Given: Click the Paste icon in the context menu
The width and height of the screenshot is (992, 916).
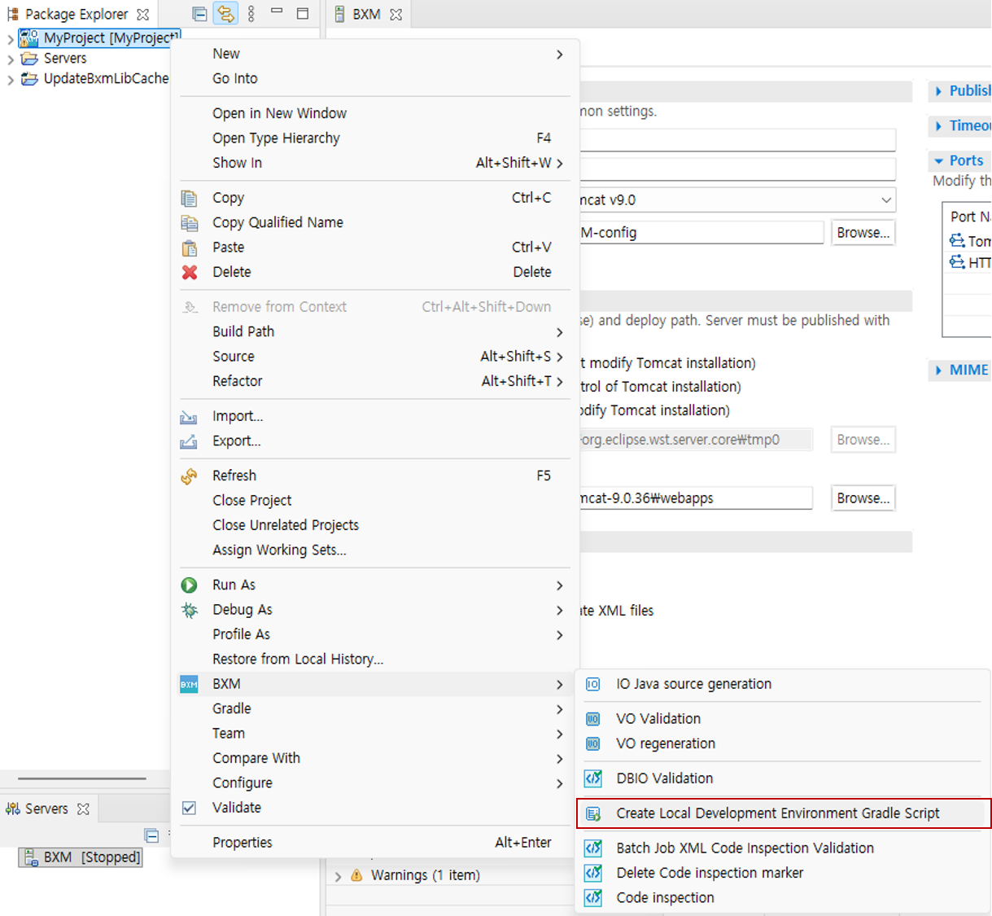Looking at the screenshot, I should click(x=189, y=248).
